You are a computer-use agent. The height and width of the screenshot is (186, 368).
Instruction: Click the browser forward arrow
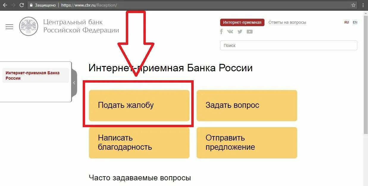coord(13,5)
